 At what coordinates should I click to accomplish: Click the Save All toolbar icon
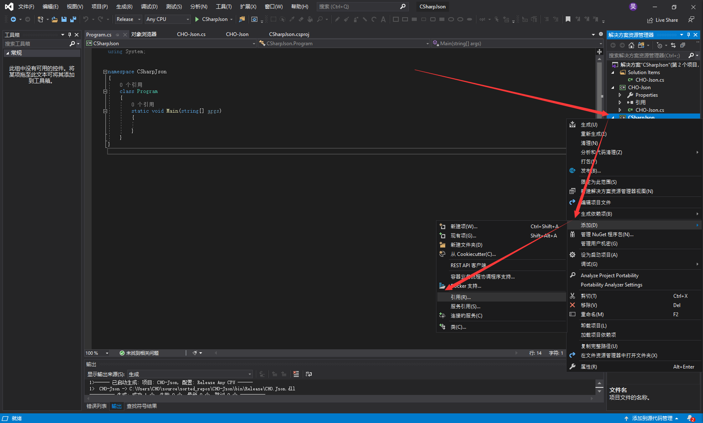coord(73,19)
